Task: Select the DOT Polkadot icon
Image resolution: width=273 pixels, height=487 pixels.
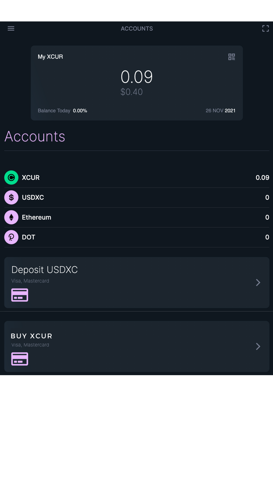Action: click(11, 237)
